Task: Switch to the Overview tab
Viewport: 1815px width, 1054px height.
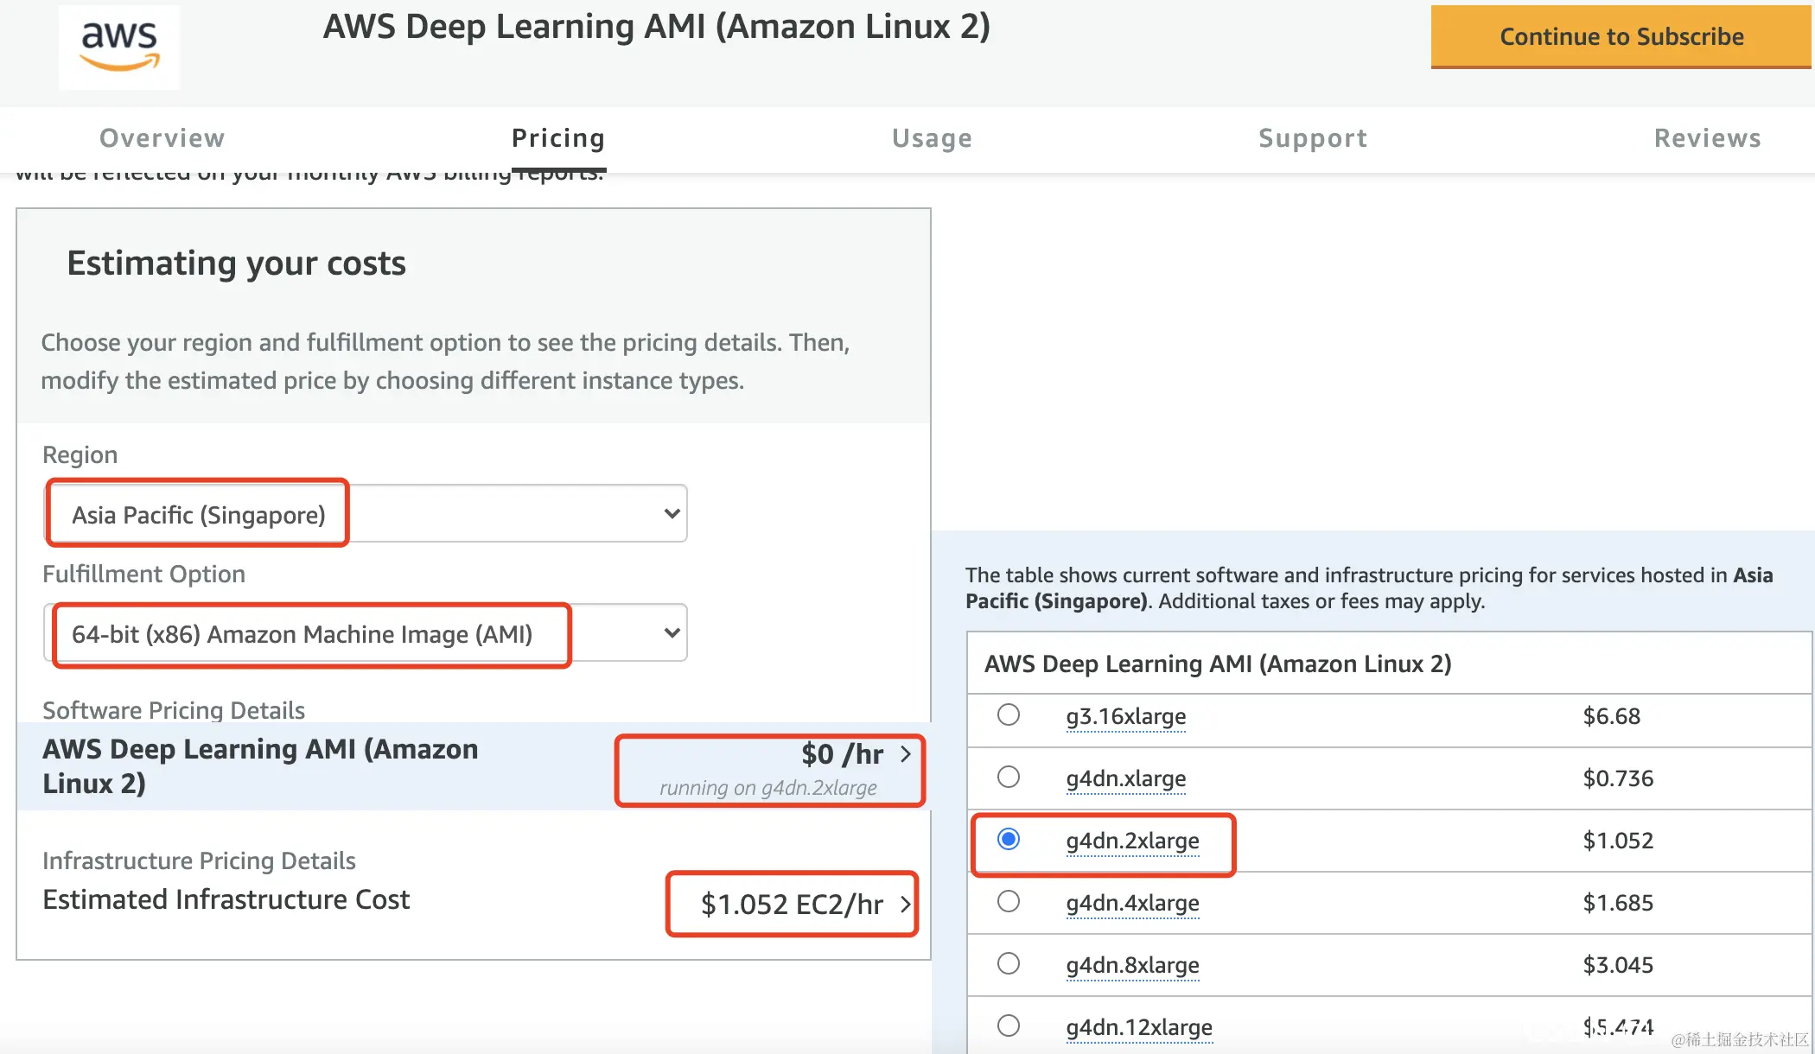Action: (162, 138)
